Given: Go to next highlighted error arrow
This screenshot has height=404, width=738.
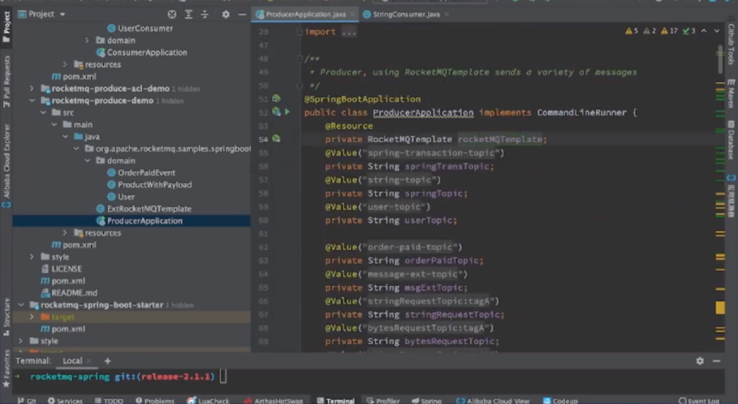Looking at the screenshot, I should pos(716,31).
